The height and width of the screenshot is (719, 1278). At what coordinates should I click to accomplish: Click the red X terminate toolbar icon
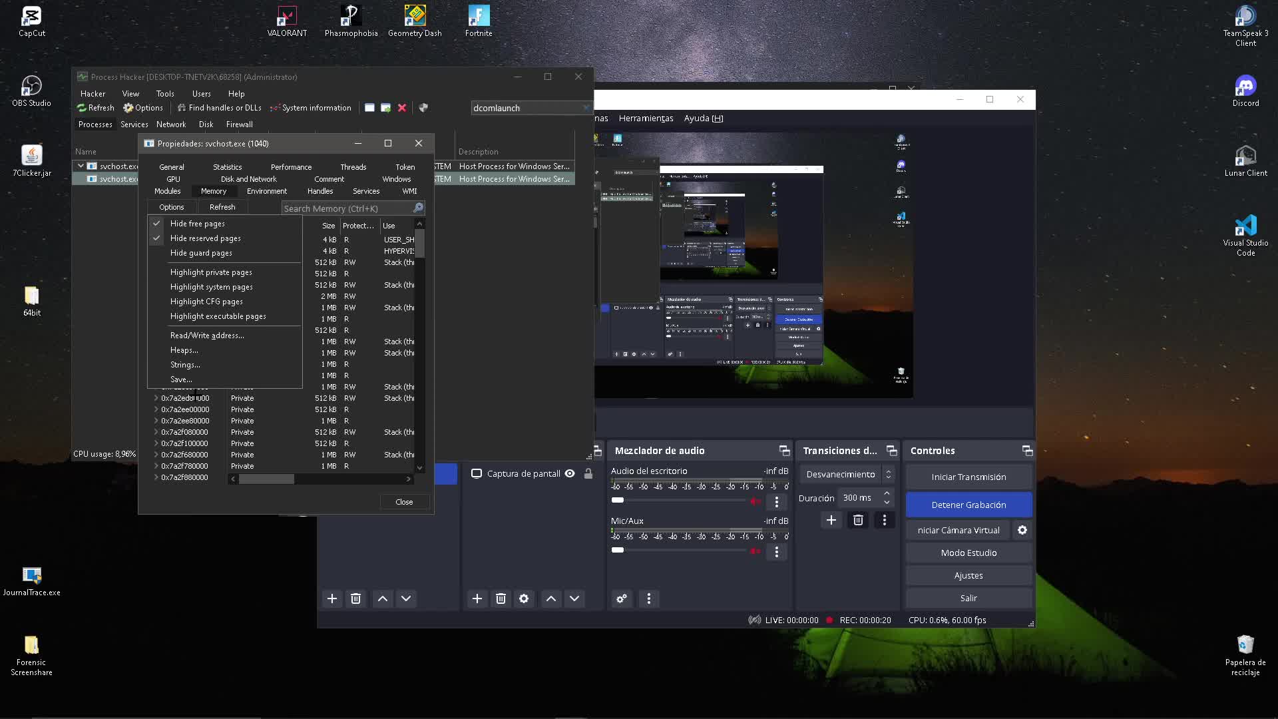point(402,108)
